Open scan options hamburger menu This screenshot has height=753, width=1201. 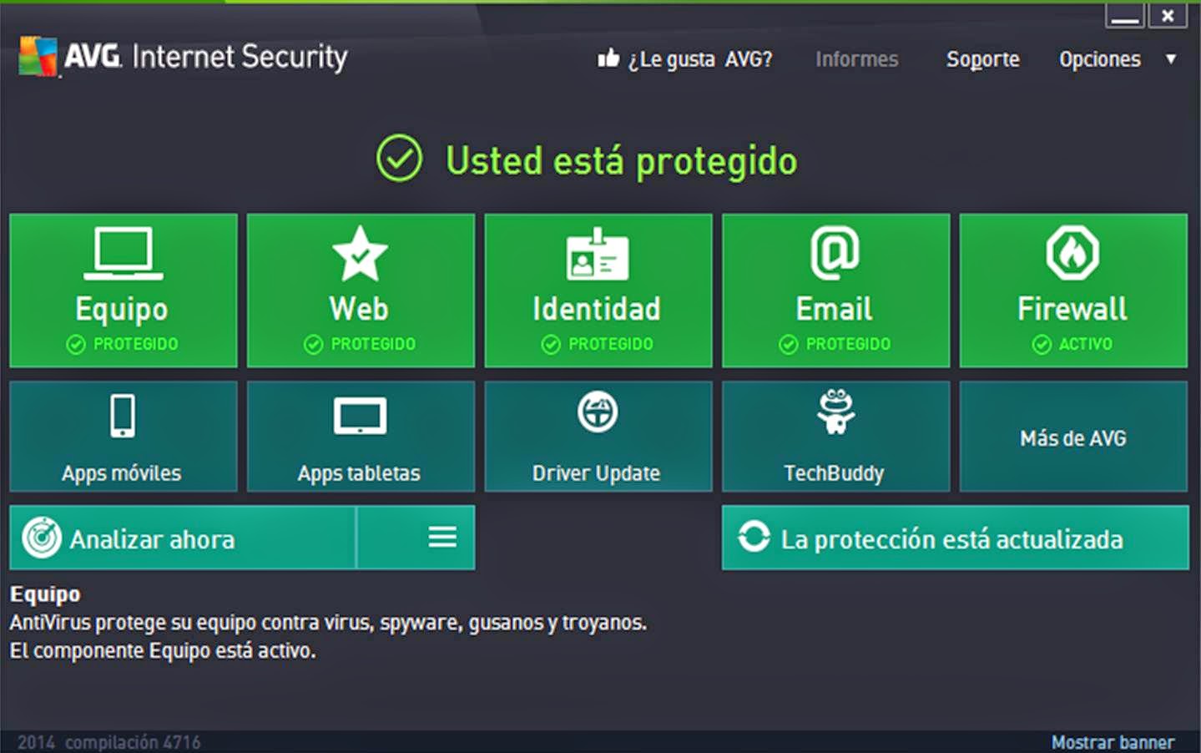point(442,537)
